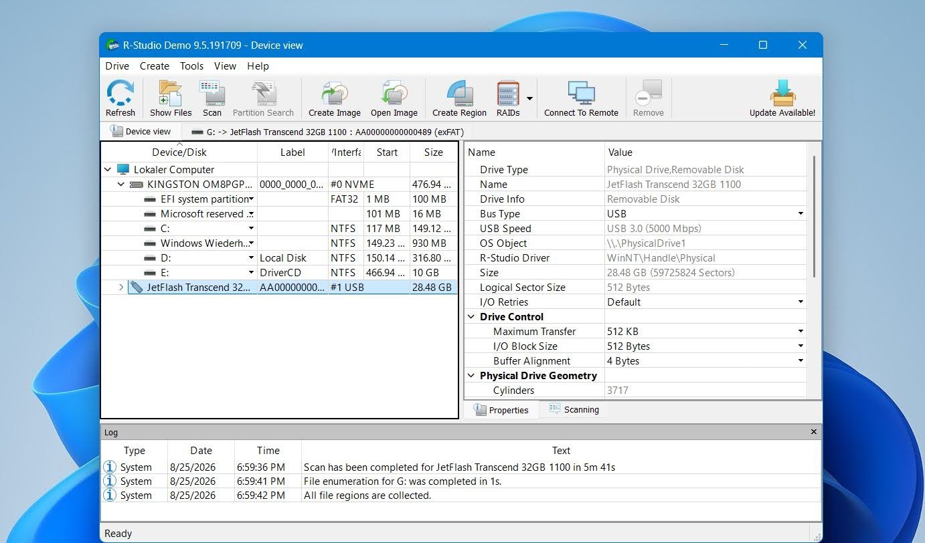Click the \\.\PhysicalDrive1 OS Object value

pyautogui.click(x=646, y=243)
